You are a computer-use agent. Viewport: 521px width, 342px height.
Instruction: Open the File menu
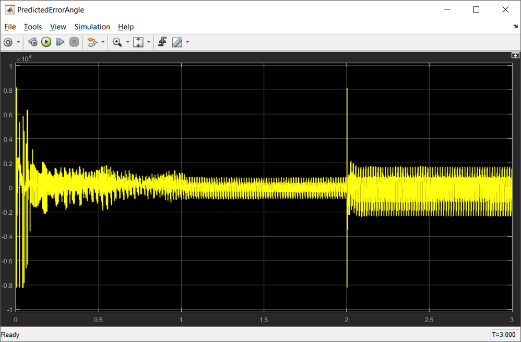10,27
